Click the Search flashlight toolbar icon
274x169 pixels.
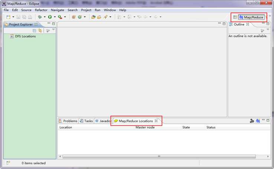coord(105,17)
